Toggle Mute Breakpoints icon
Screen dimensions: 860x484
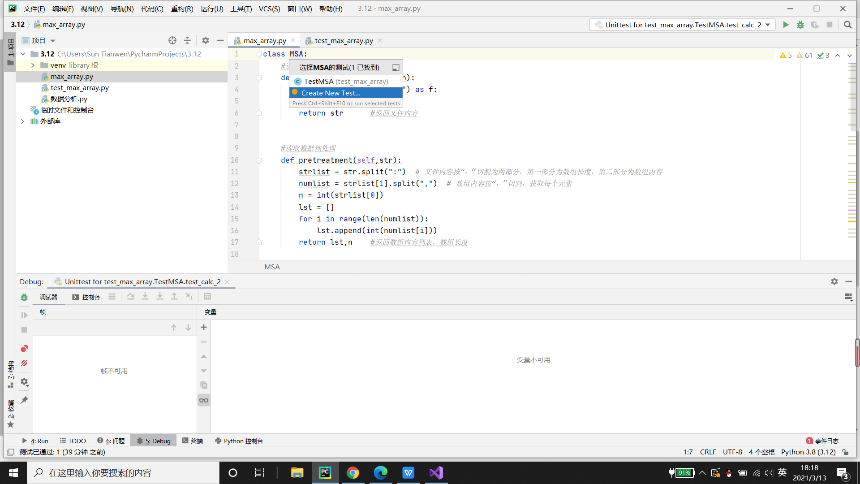24,363
